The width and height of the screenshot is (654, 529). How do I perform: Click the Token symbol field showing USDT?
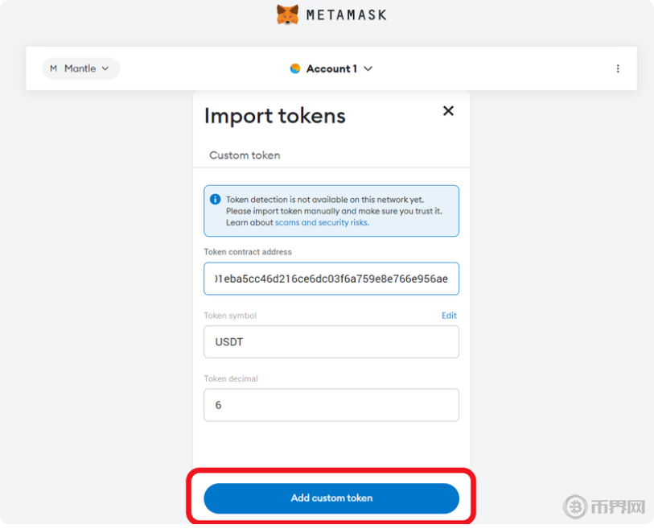coord(331,342)
